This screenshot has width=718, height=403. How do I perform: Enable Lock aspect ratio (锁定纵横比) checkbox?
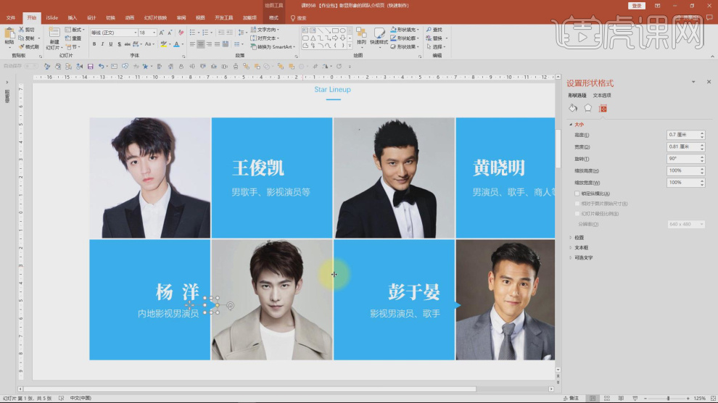(x=577, y=194)
